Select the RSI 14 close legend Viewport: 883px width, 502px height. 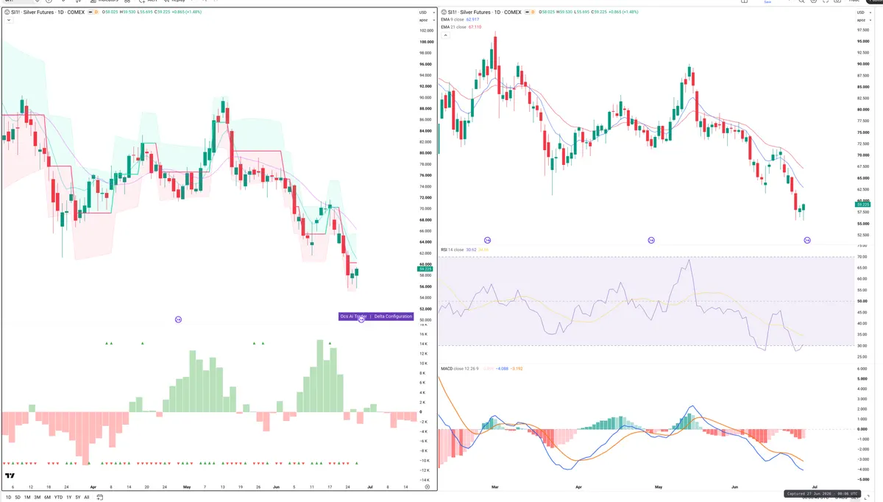453,250
